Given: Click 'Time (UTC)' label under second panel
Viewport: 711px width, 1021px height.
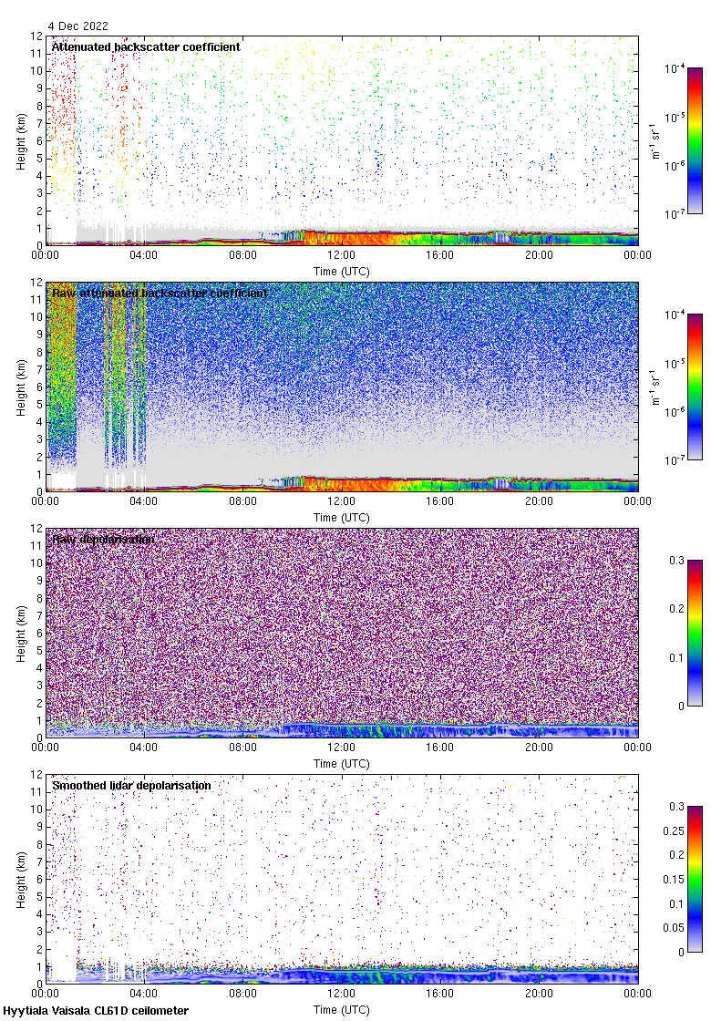Looking at the screenshot, I should (x=341, y=517).
